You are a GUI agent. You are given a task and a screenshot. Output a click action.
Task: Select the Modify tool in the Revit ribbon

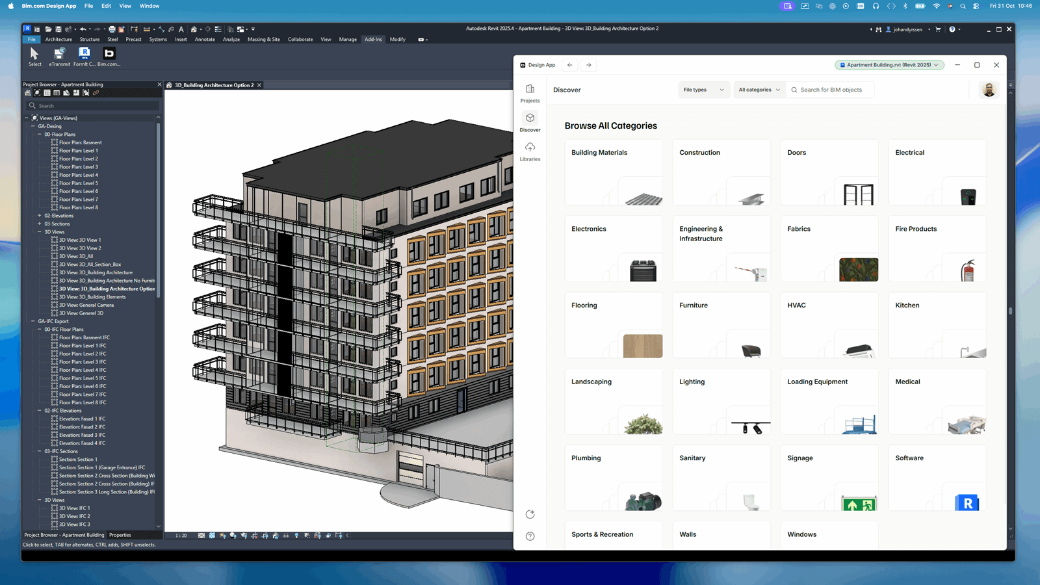tap(397, 39)
